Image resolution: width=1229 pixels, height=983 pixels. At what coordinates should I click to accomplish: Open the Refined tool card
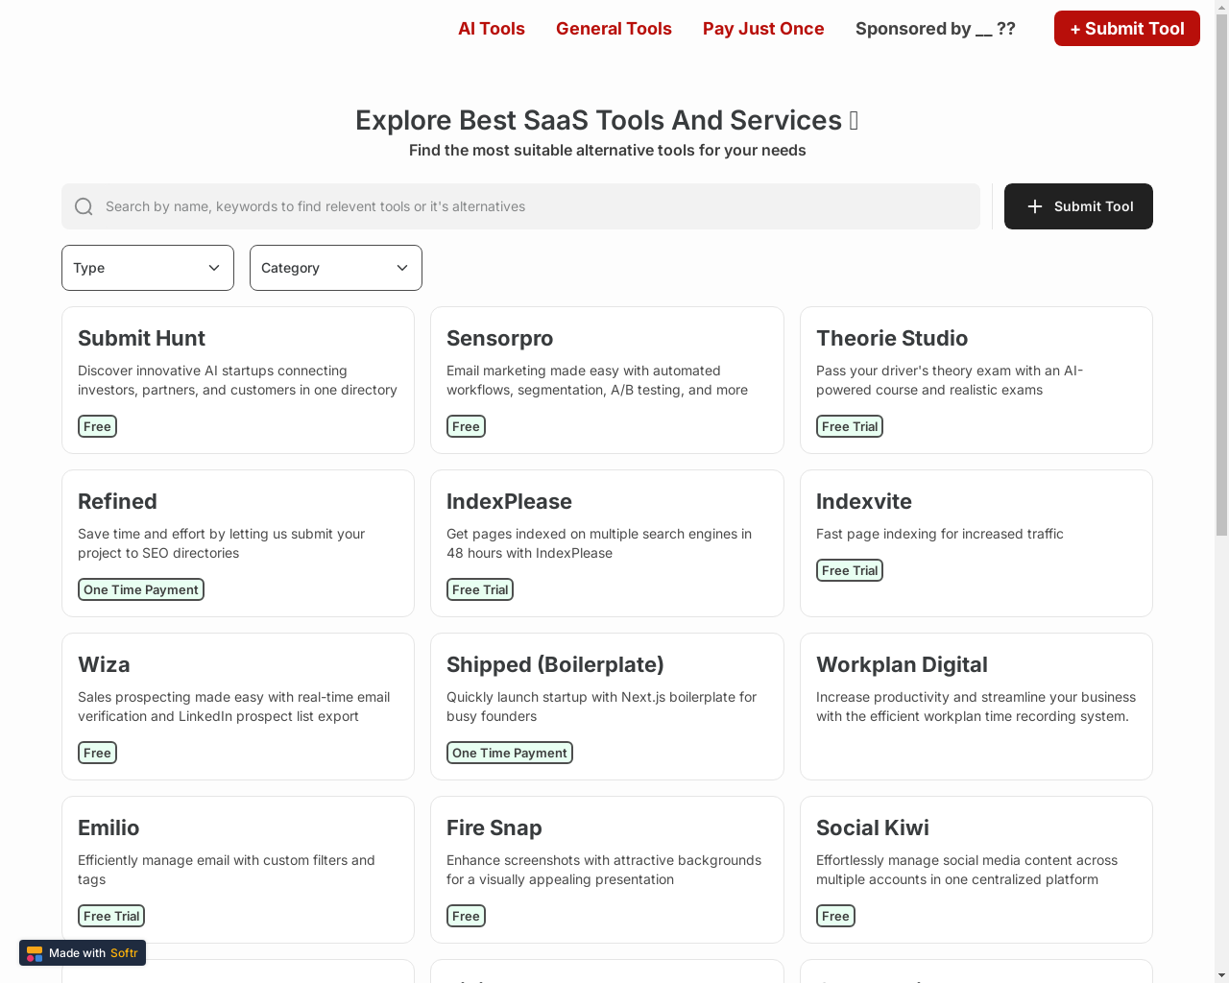[238, 543]
